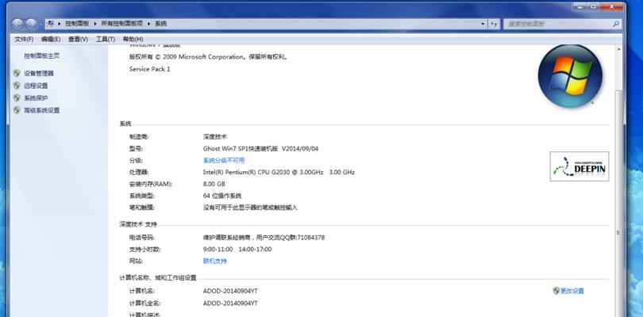Viewport: 643px width, 317px height.
Task: Go forward with the Forward arrow button
Action: [x=31, y=24]
